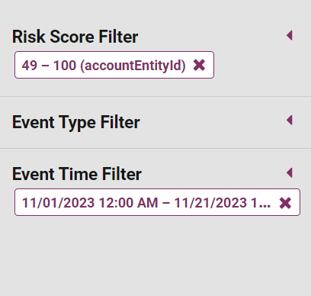Click the Risk Score Filter heading
The height and width of the screenshot is (296, 311).
(x=75, y=37)
